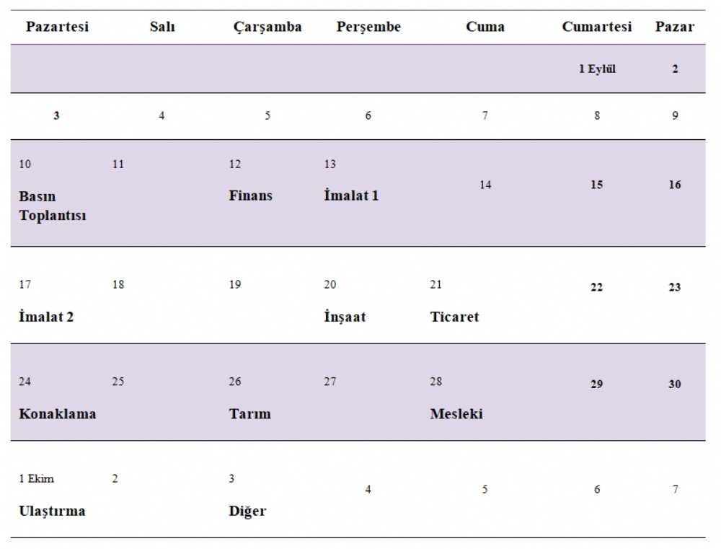Select the Ulaştırma event

point(52,511)
